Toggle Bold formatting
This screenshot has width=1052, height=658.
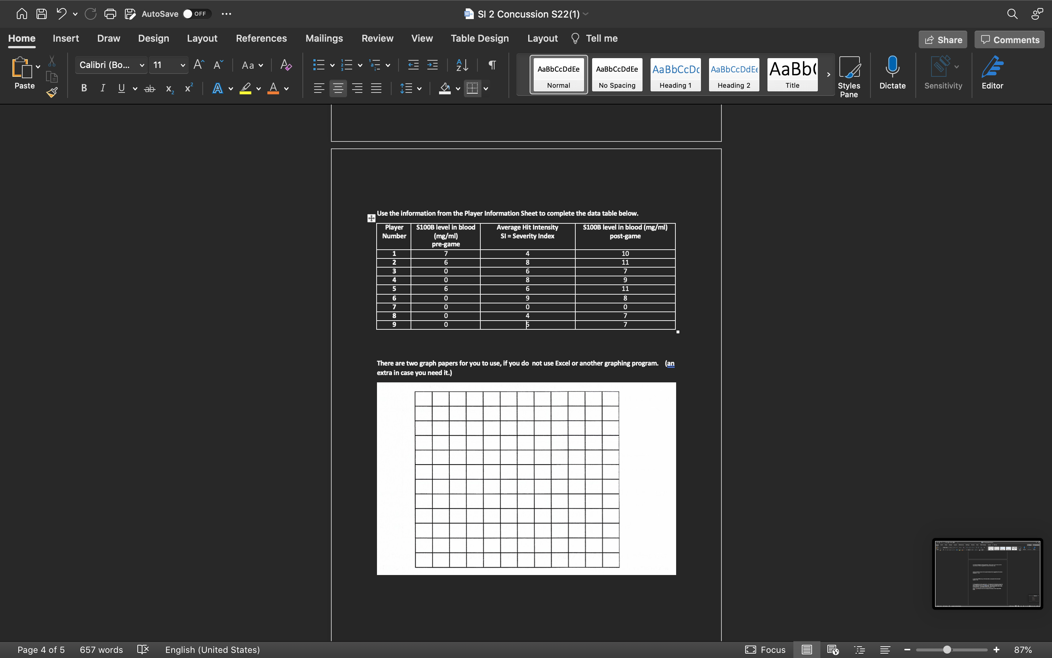coord(84,88)
